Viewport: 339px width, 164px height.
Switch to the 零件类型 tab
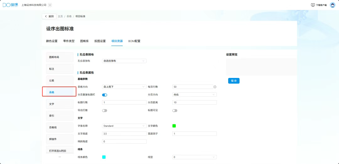click(69, 41)
